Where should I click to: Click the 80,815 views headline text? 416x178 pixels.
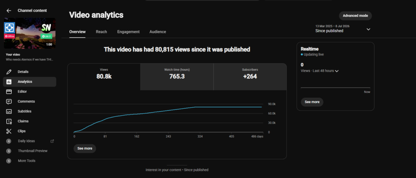tap(177, 49)
